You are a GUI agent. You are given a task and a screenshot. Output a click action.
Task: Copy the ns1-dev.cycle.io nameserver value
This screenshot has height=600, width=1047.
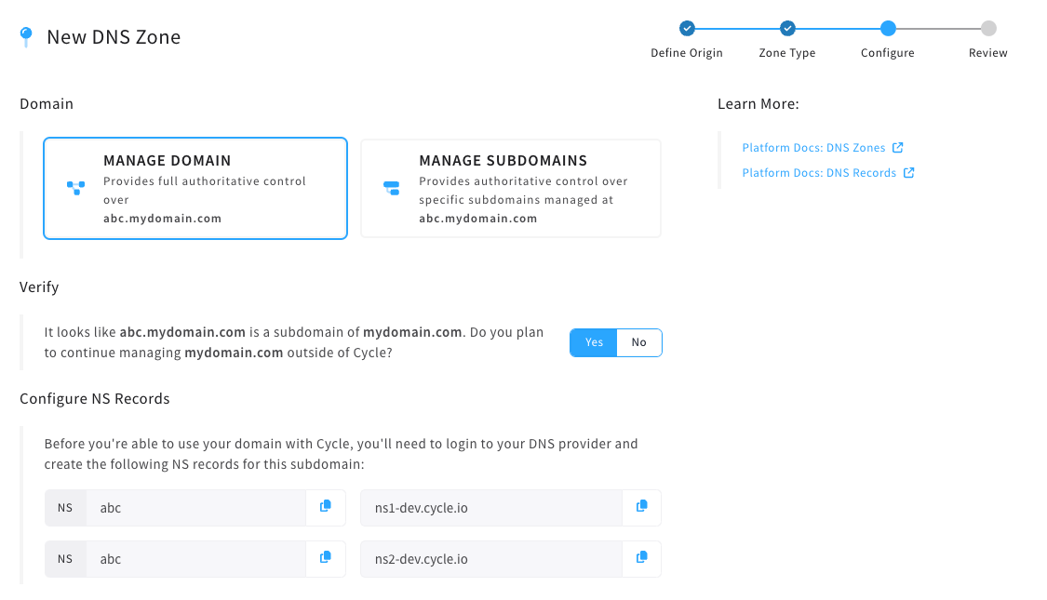point(641,507)
